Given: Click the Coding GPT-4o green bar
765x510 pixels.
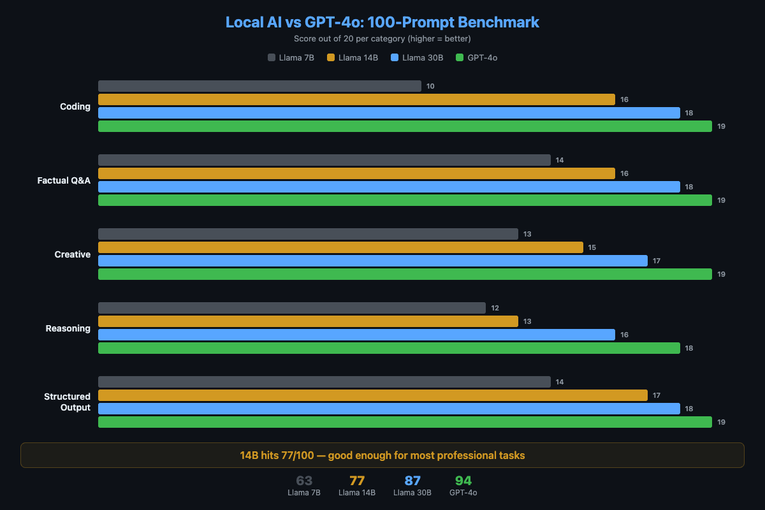Looking at the screenshot, I should tap(405, 126).
